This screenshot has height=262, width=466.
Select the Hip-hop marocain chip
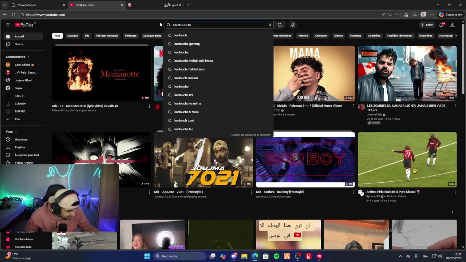click(107, 36)
